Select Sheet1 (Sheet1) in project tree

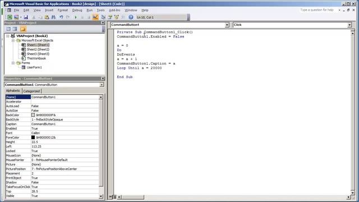38,45
